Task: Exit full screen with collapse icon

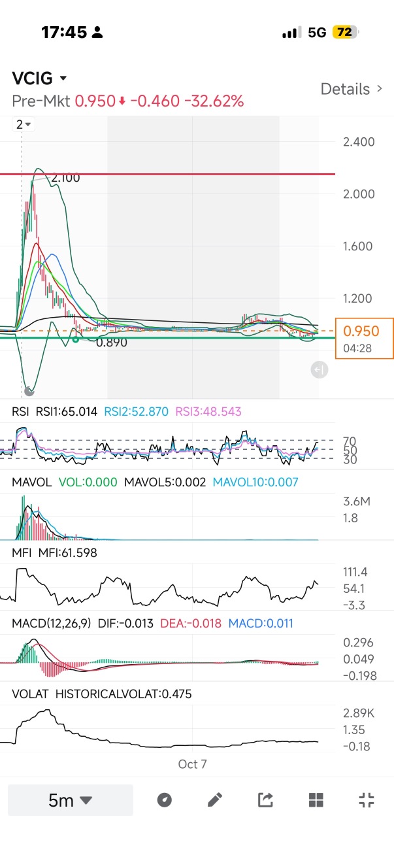Action: [x=367, y=799]
